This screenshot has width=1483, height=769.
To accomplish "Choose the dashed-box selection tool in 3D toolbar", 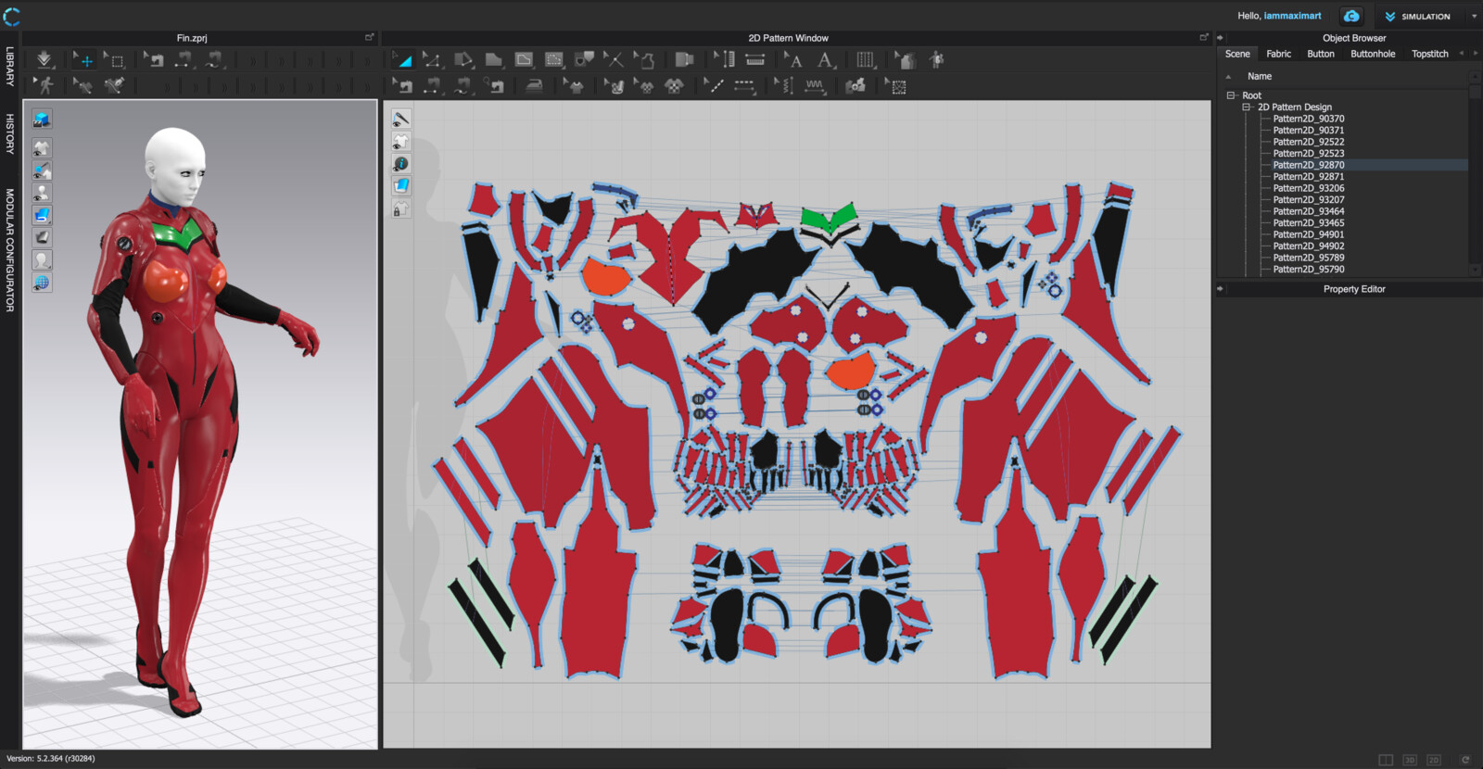I will (114, 60).
